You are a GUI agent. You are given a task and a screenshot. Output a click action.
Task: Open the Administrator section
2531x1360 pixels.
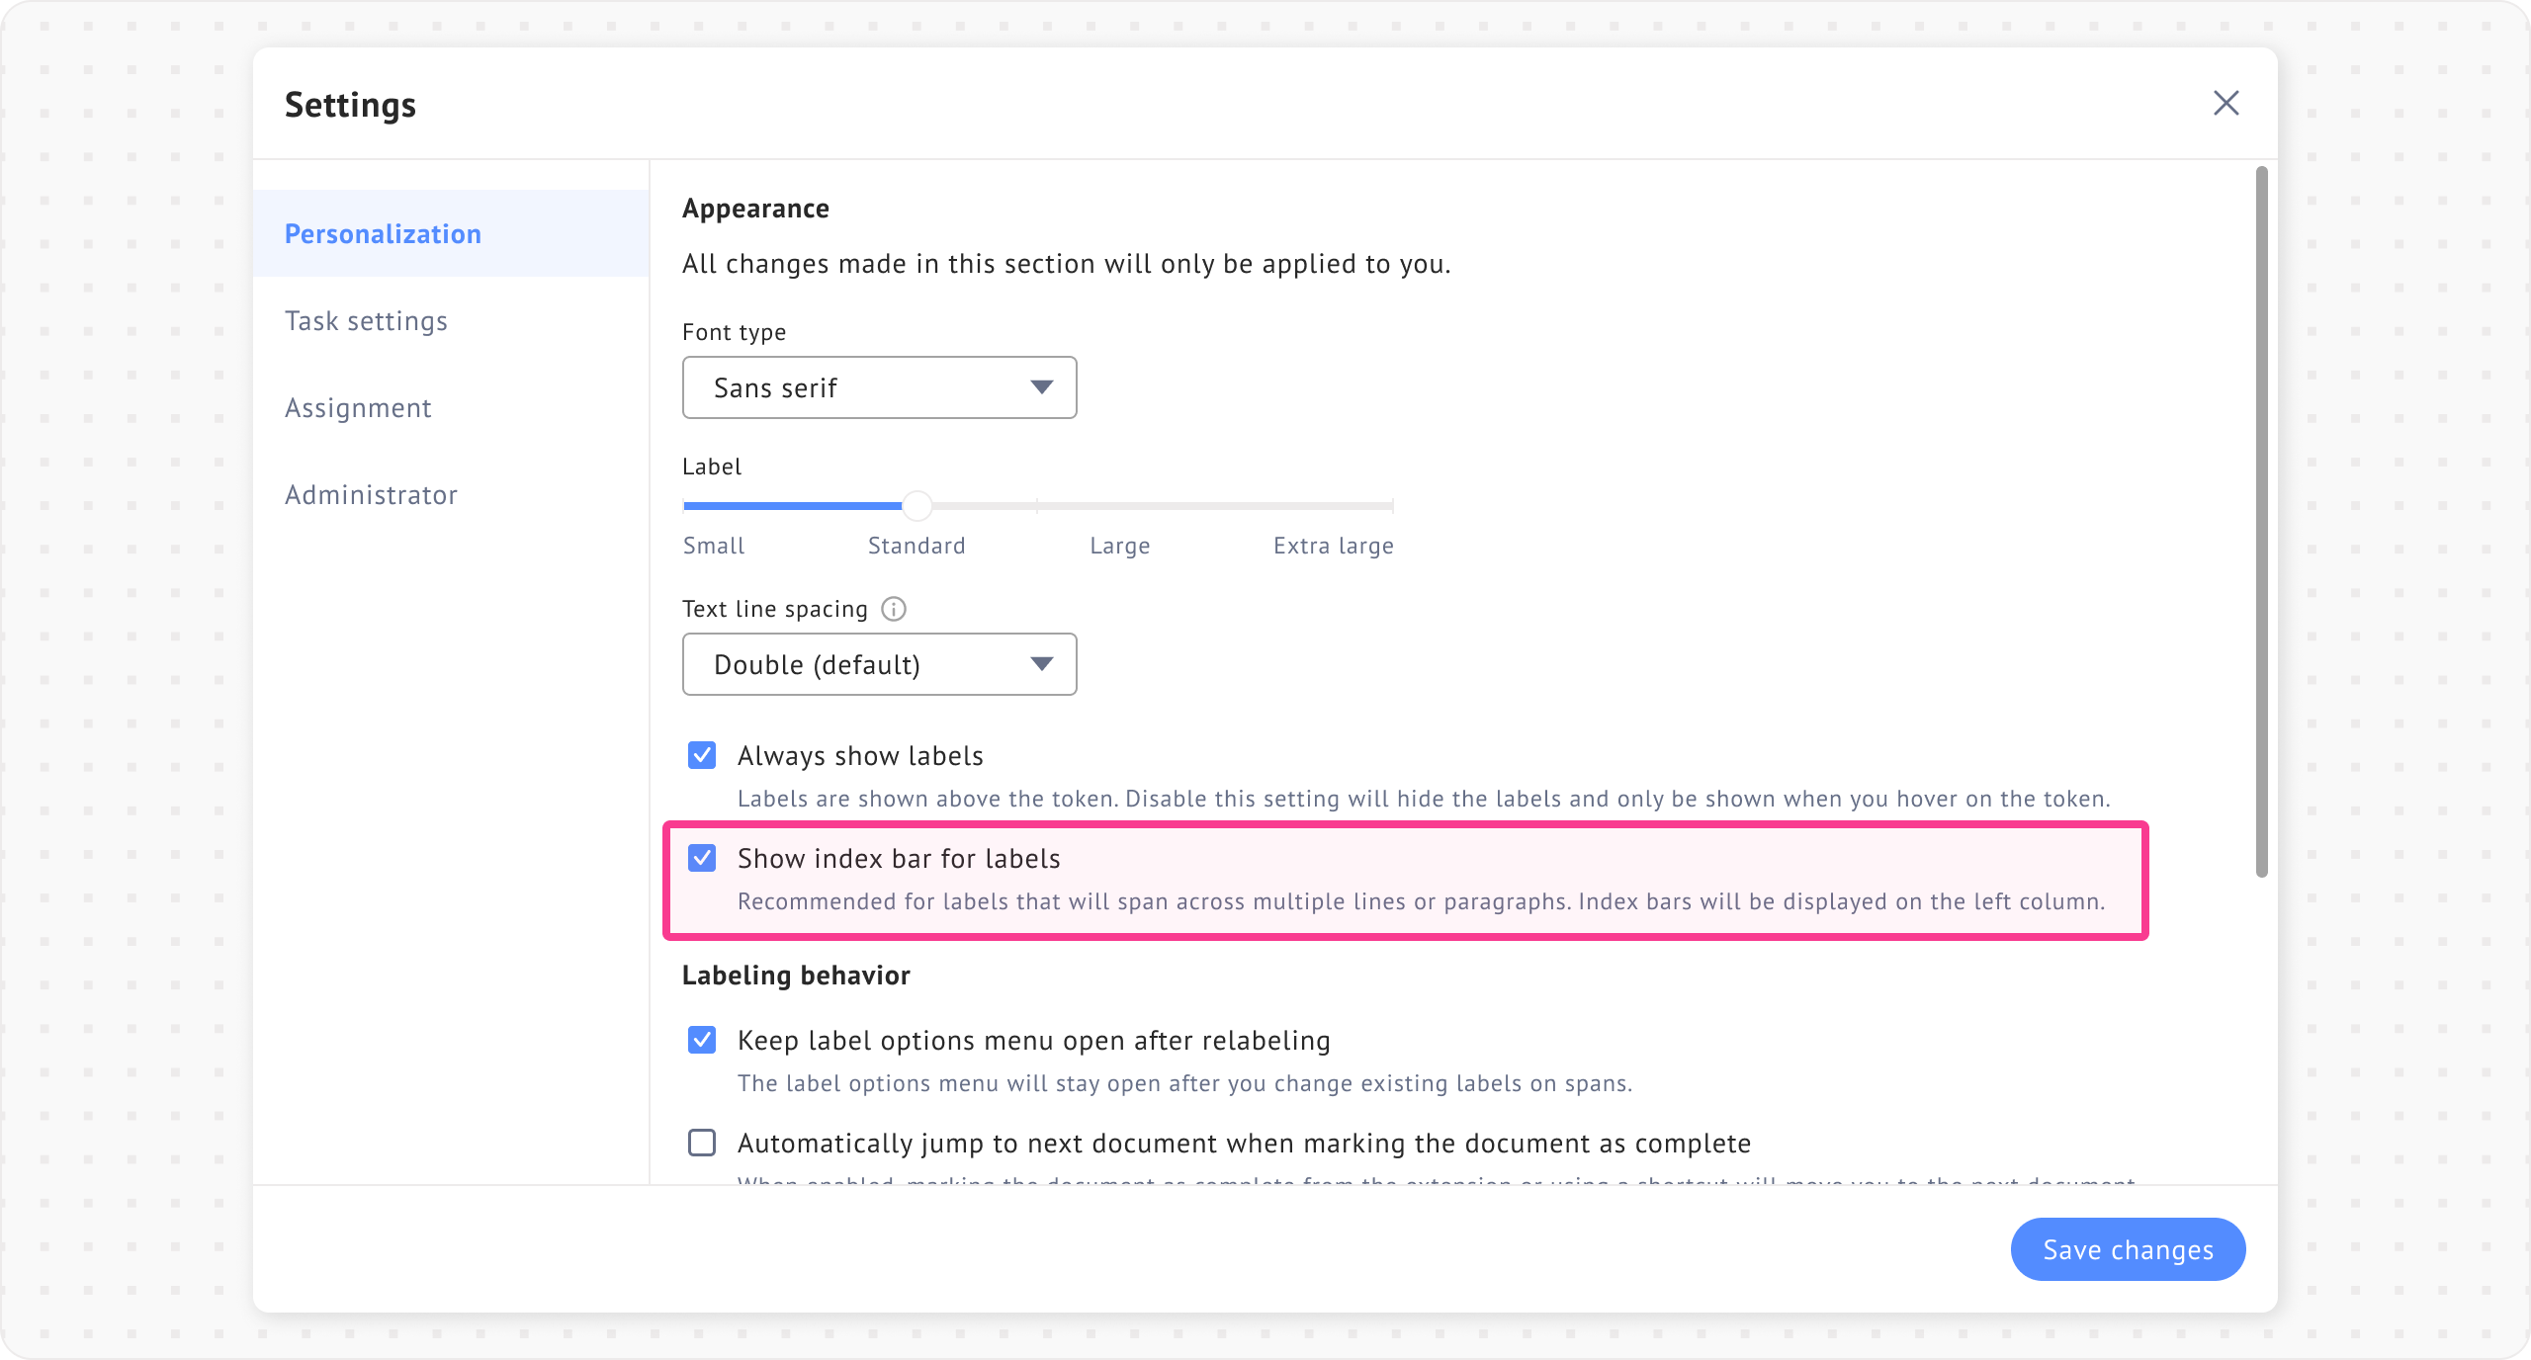(x=371, y=495)
